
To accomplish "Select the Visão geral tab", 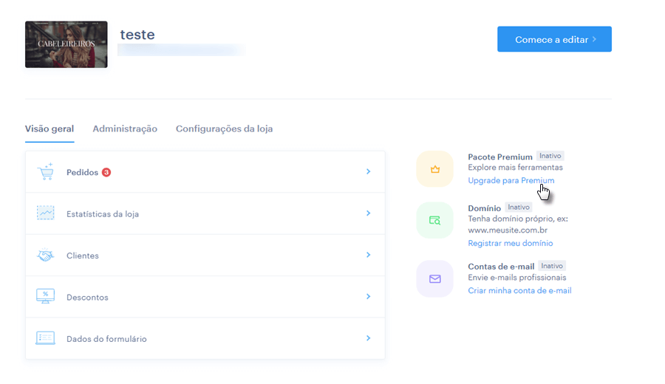I will click(50, 128).
